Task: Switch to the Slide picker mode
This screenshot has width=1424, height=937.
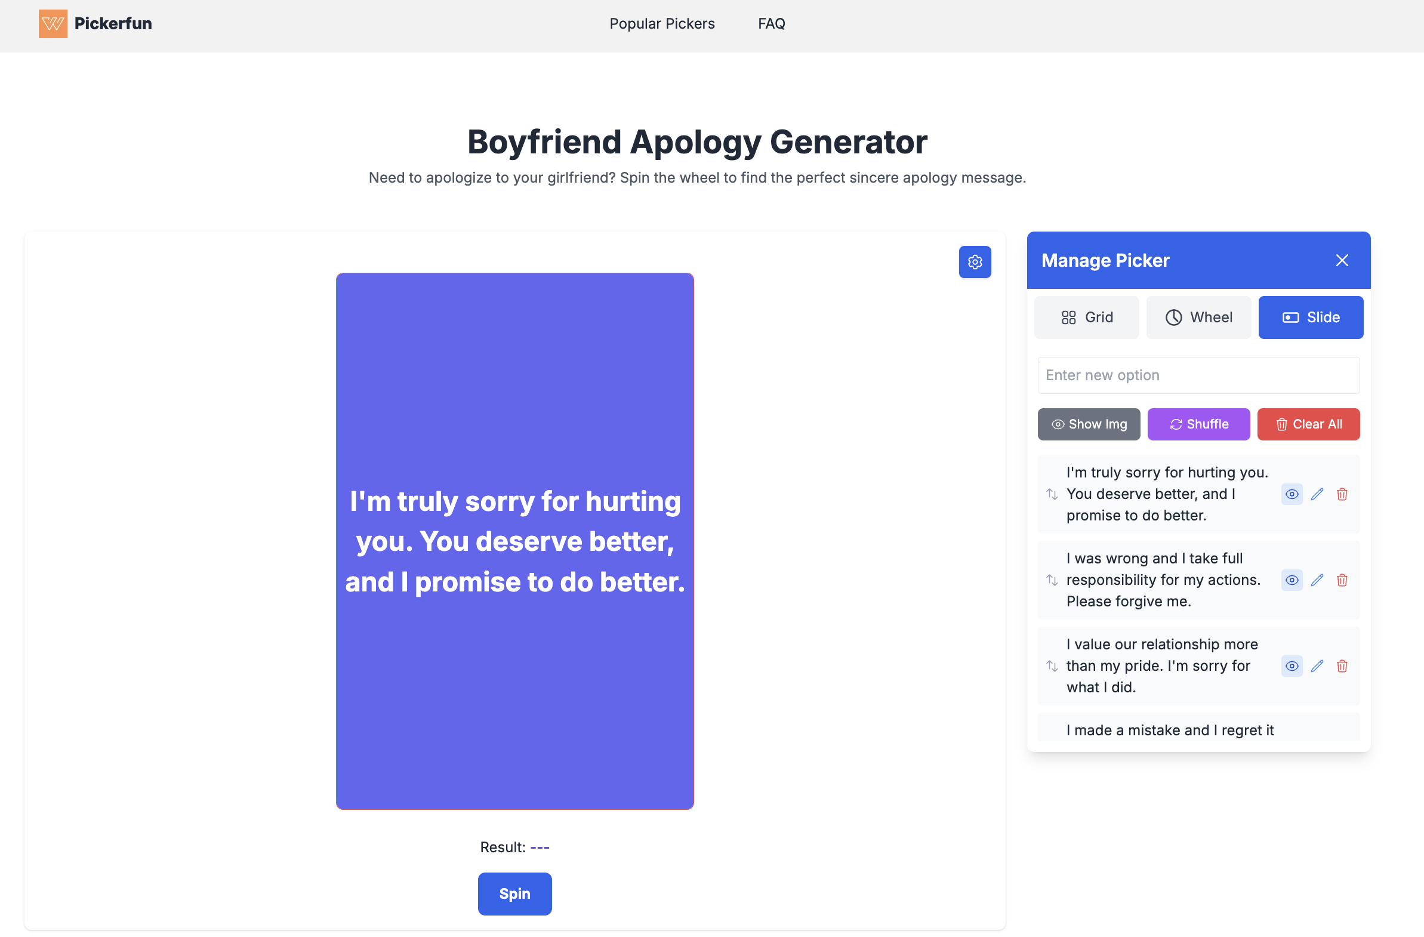Action: click(1311, 317)
